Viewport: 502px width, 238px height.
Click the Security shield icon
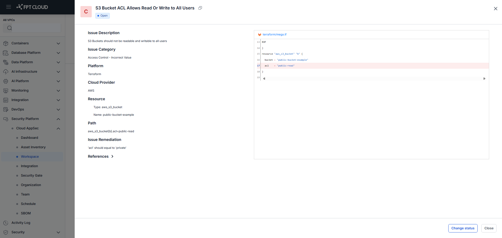(6, 232)
